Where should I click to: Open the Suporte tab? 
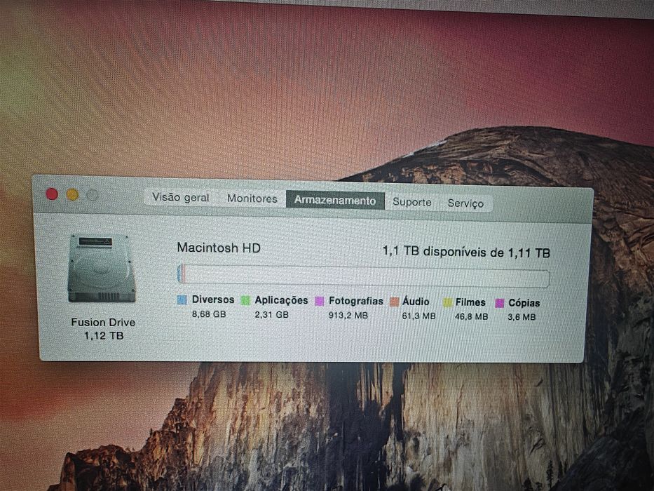click(x=411, y=202)
